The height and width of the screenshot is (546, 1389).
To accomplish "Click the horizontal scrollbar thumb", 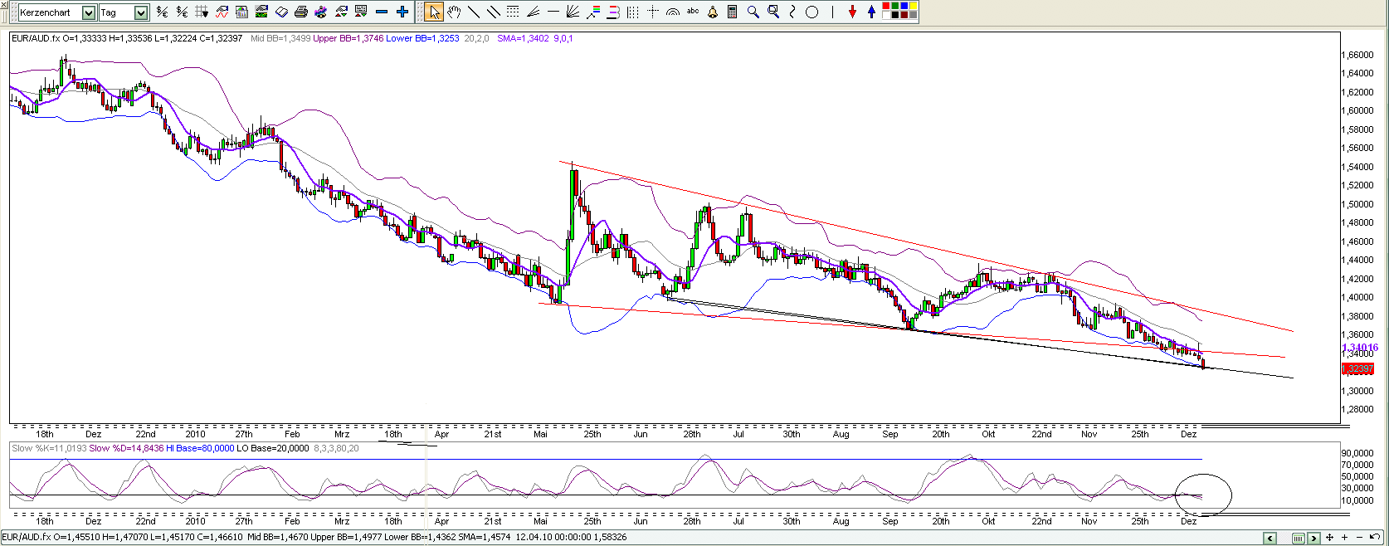I will [1299, 538].
